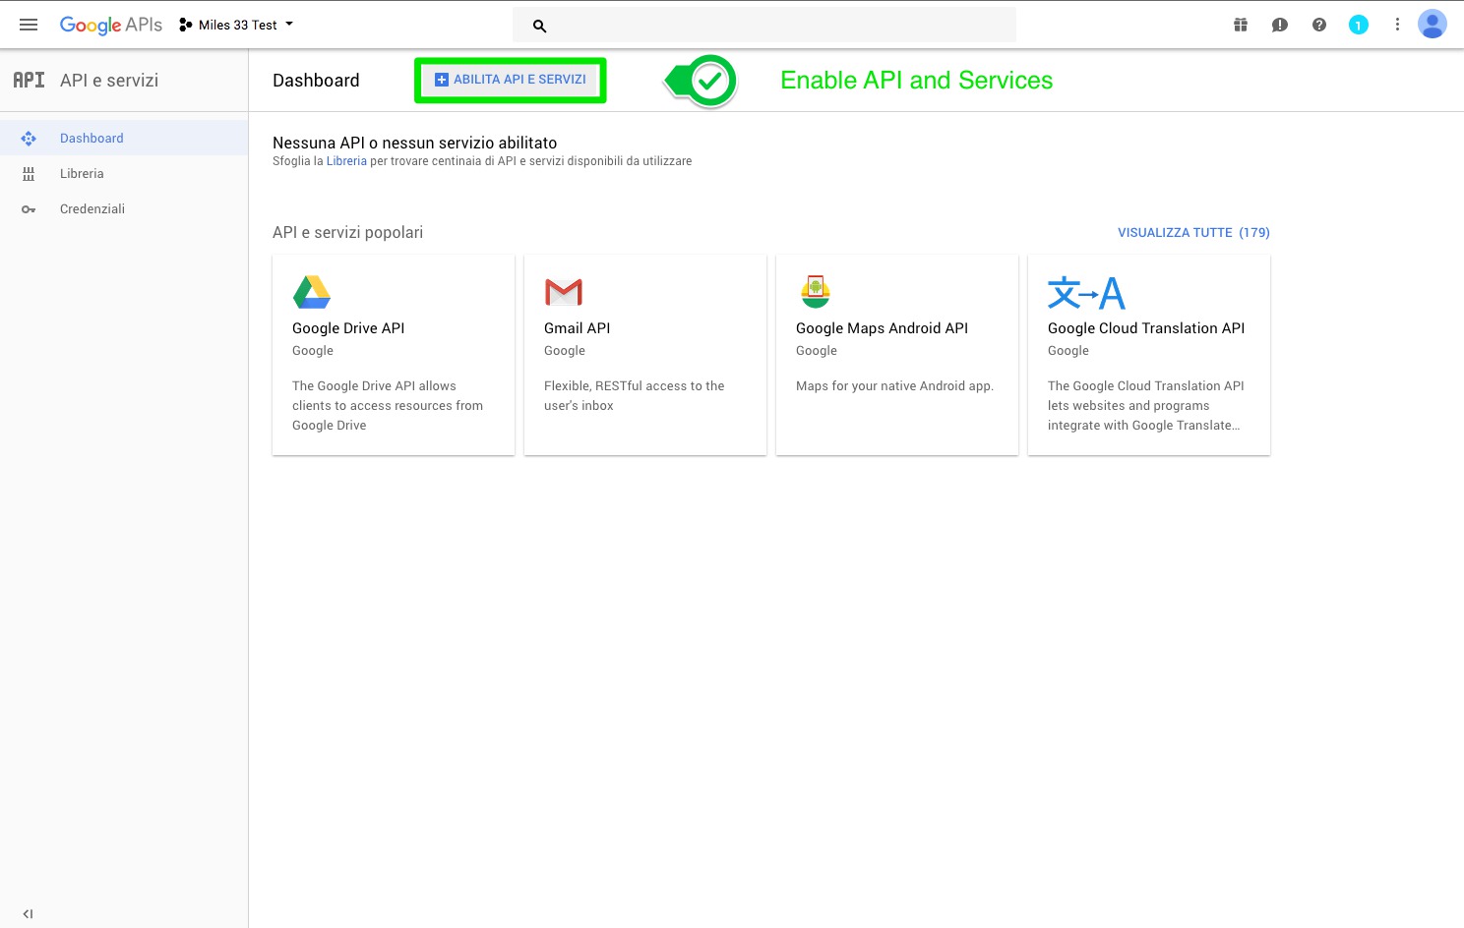Click the user account avatar

point(1432,25)
